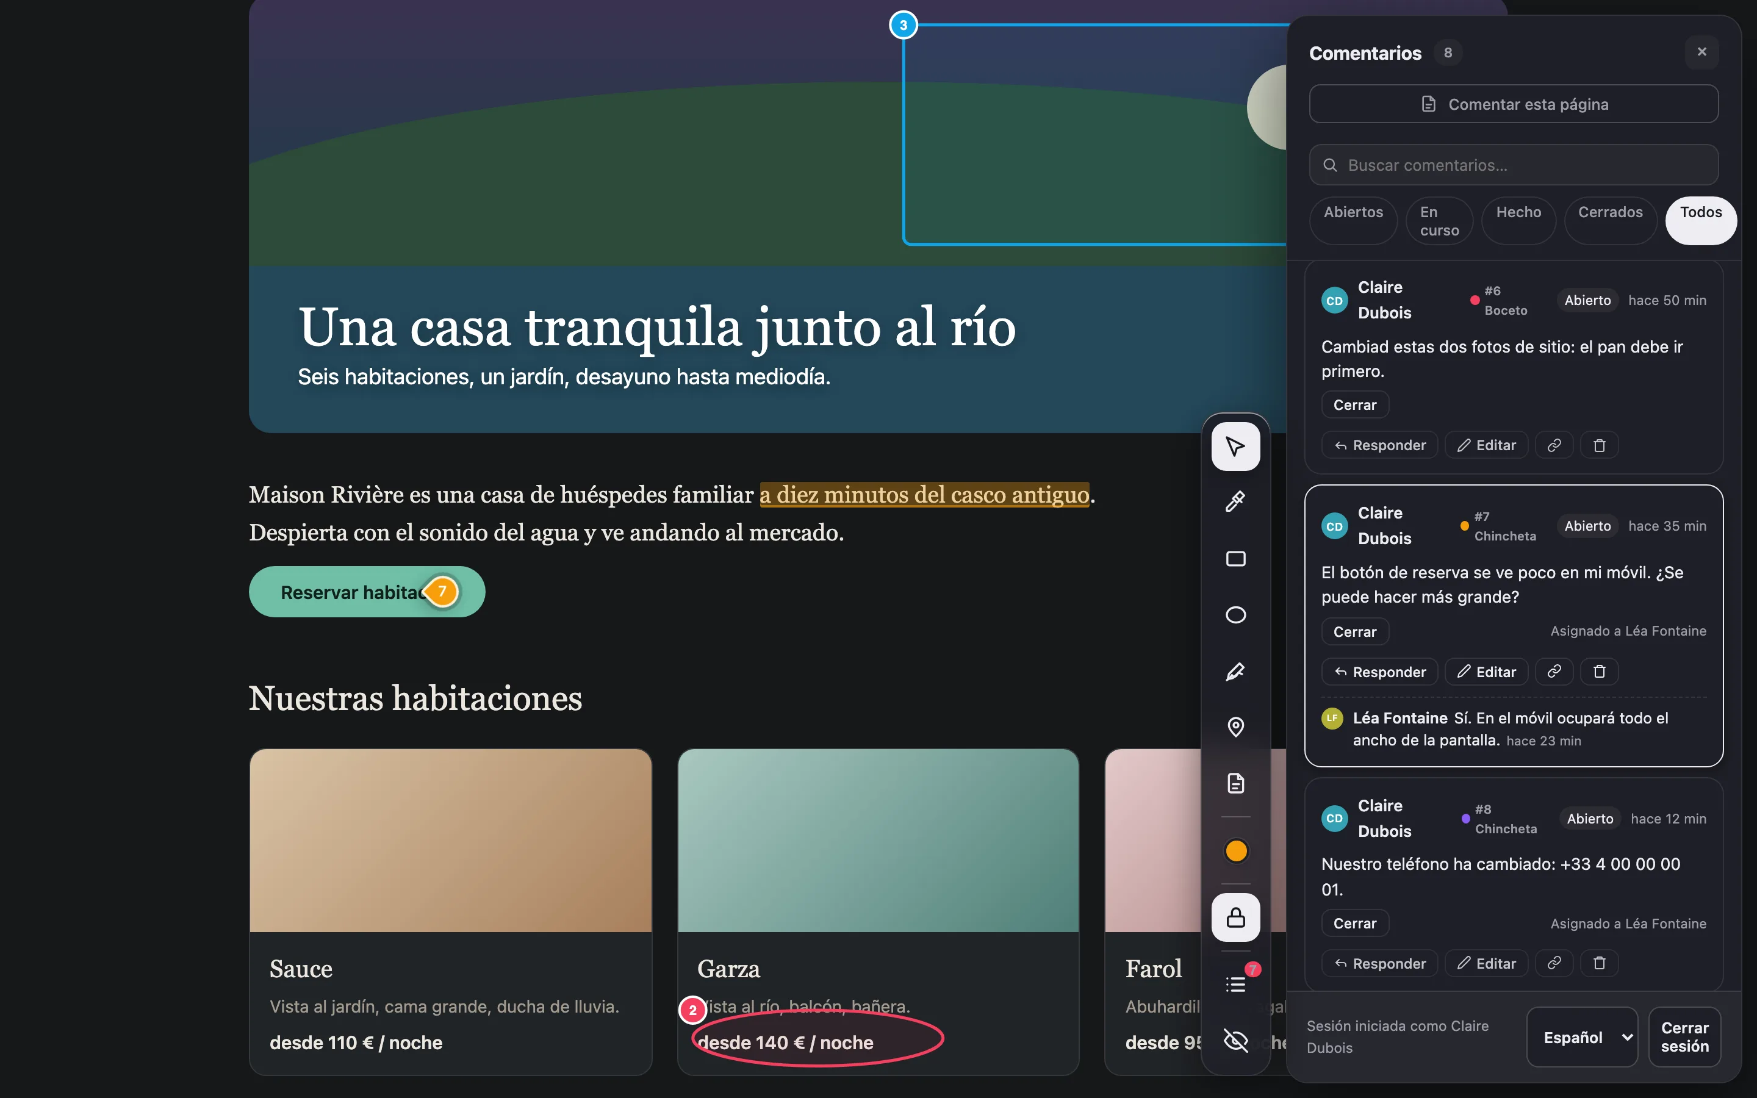
Task: Editar comment #8
Action: pos(1486,964)
